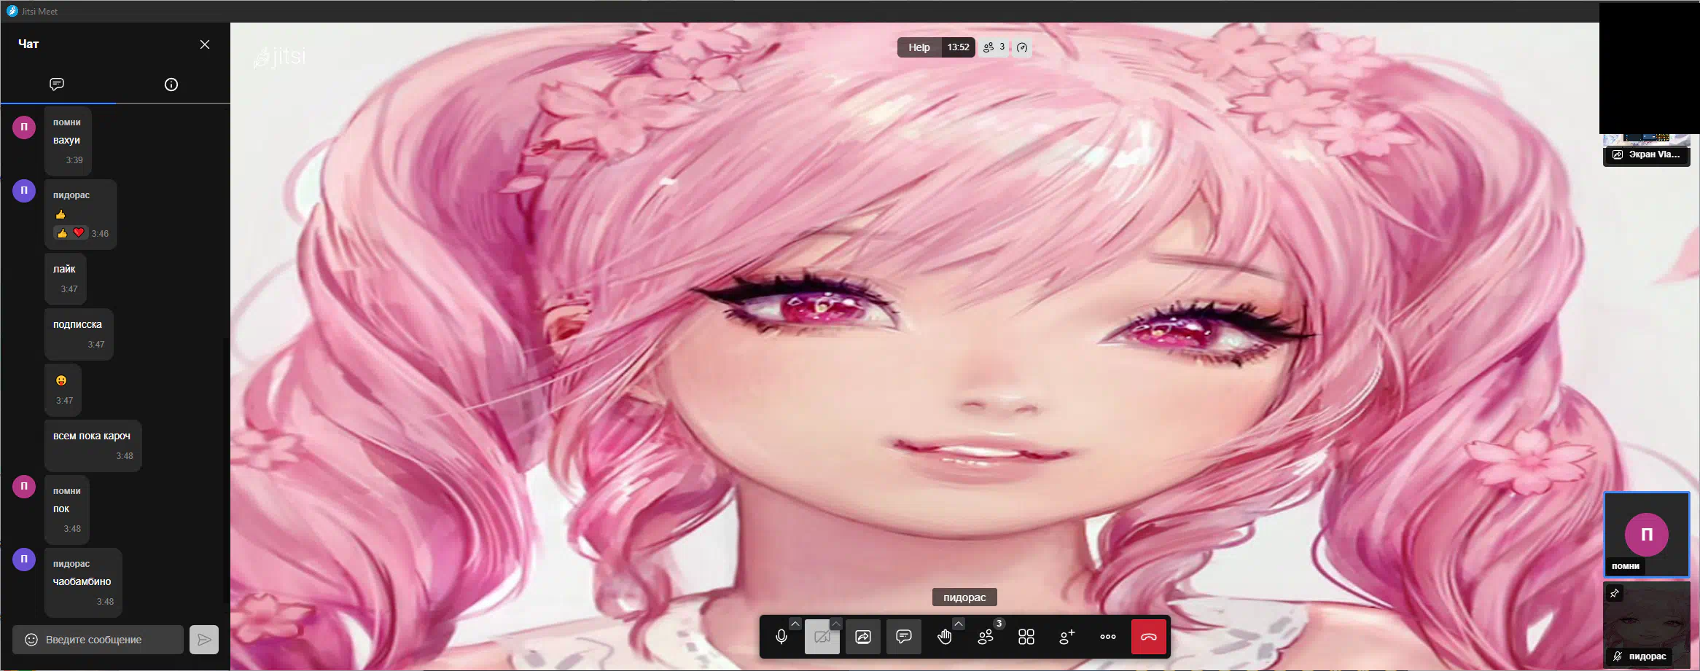The width and height of the screenshot is (1700, 671).
Task: Switch to tile view
Action: tap(1026, 637)
